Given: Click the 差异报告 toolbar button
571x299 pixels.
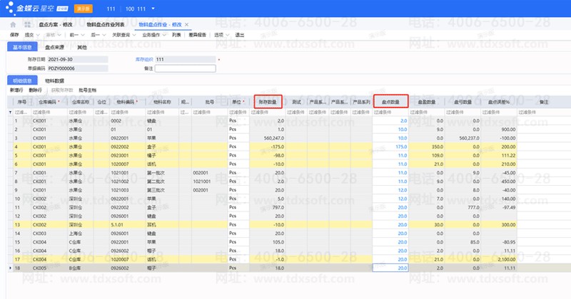Looking at the screenshot, I should [x=197, y=34].
